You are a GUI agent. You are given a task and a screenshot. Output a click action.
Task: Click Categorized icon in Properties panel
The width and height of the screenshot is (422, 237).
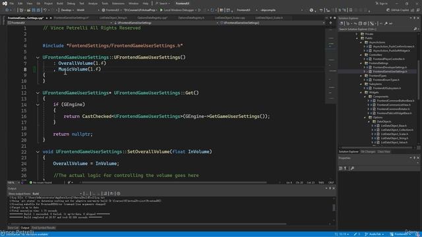[x=341, y=169]
